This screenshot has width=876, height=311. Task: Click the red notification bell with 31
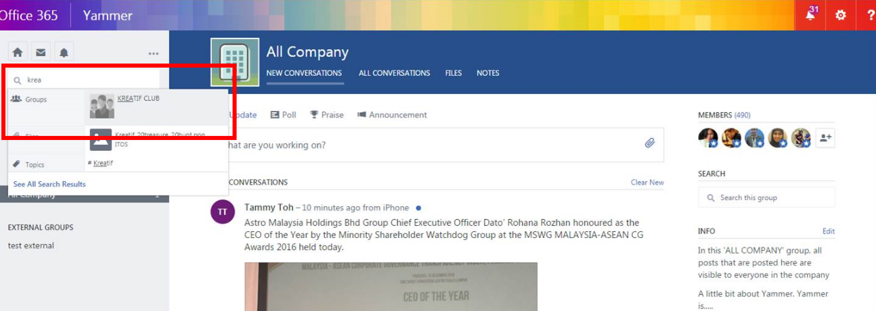[811, 14]
